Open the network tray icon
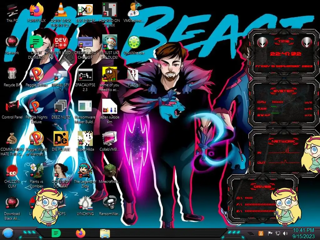 (x=278, y=233)
